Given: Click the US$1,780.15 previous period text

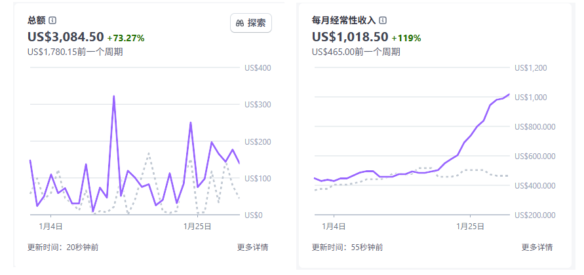Looking at the screenshot, I should (75, 52).
